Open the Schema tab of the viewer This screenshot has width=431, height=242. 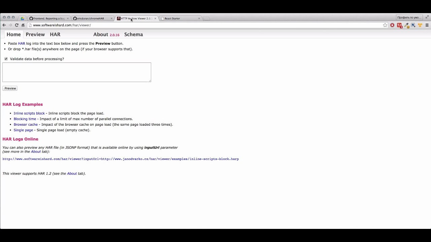click(134, 34)
